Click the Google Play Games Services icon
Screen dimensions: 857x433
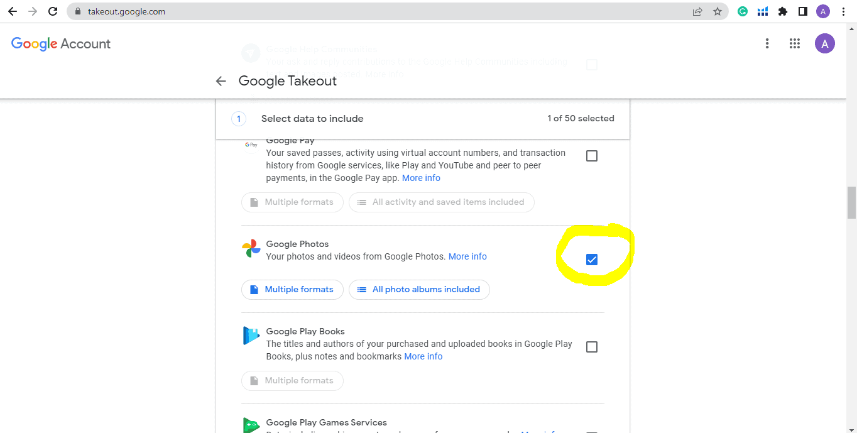[251, 425]
